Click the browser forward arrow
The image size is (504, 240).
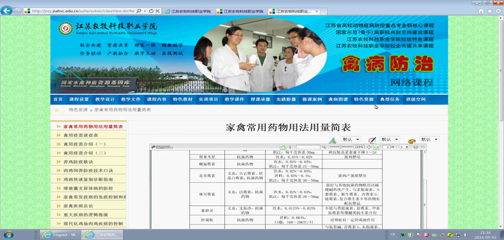(x=17, y=11)
